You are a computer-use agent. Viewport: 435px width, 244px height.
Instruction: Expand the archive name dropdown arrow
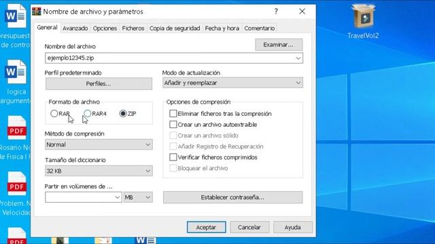(298, 58)
